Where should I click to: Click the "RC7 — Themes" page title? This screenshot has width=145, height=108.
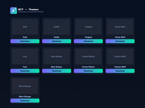[x=28, y=9]
